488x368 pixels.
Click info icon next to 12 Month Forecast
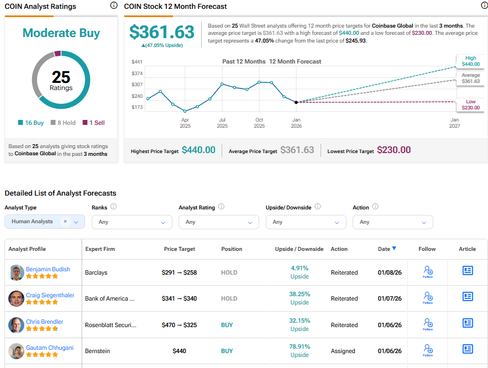coord(484,6)
